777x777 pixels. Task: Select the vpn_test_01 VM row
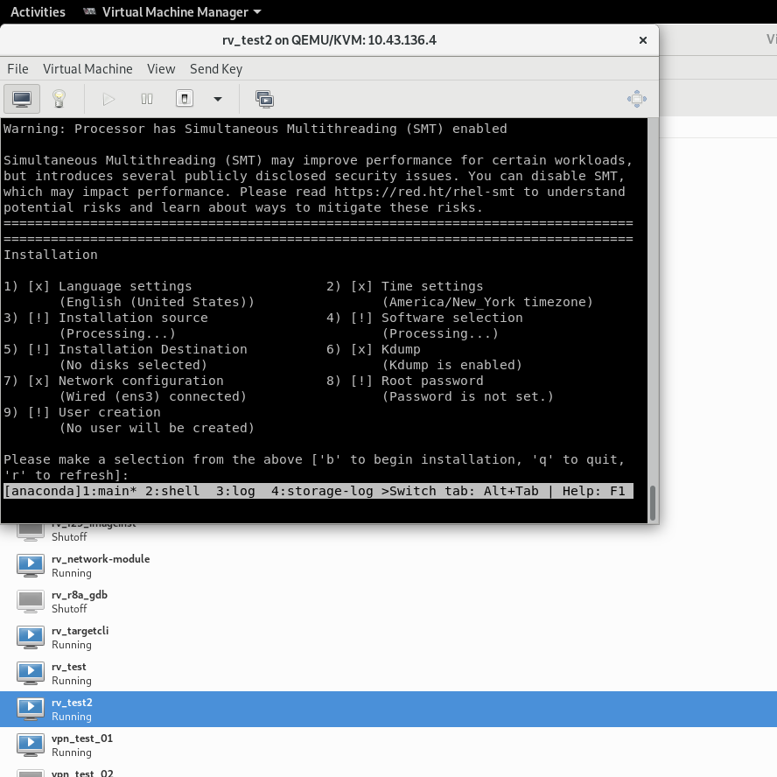pos(388,745)
